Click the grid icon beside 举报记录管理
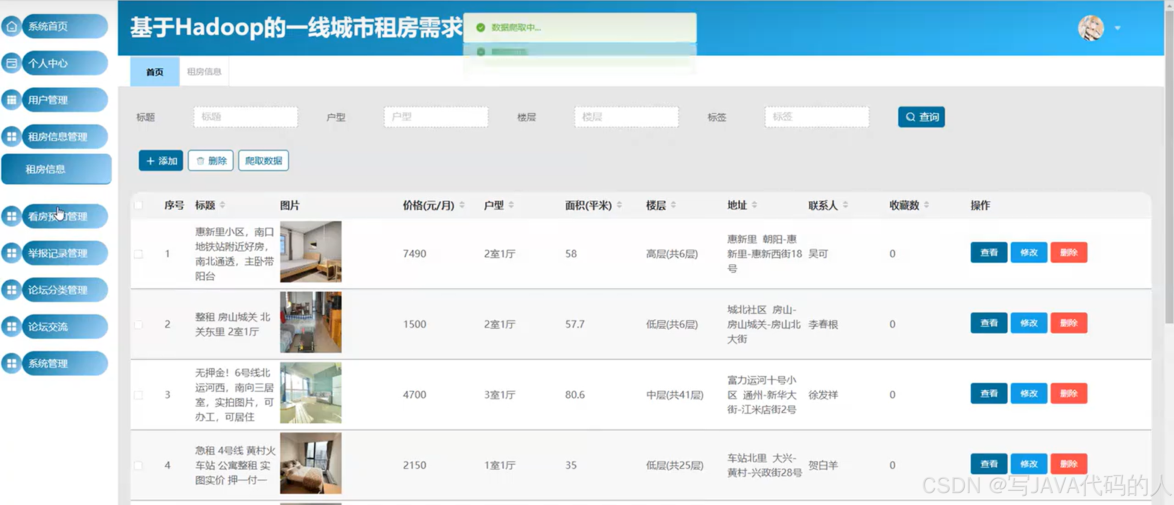Image resolution: width=1174 pixels, height=505 pixels. point(11,253)
